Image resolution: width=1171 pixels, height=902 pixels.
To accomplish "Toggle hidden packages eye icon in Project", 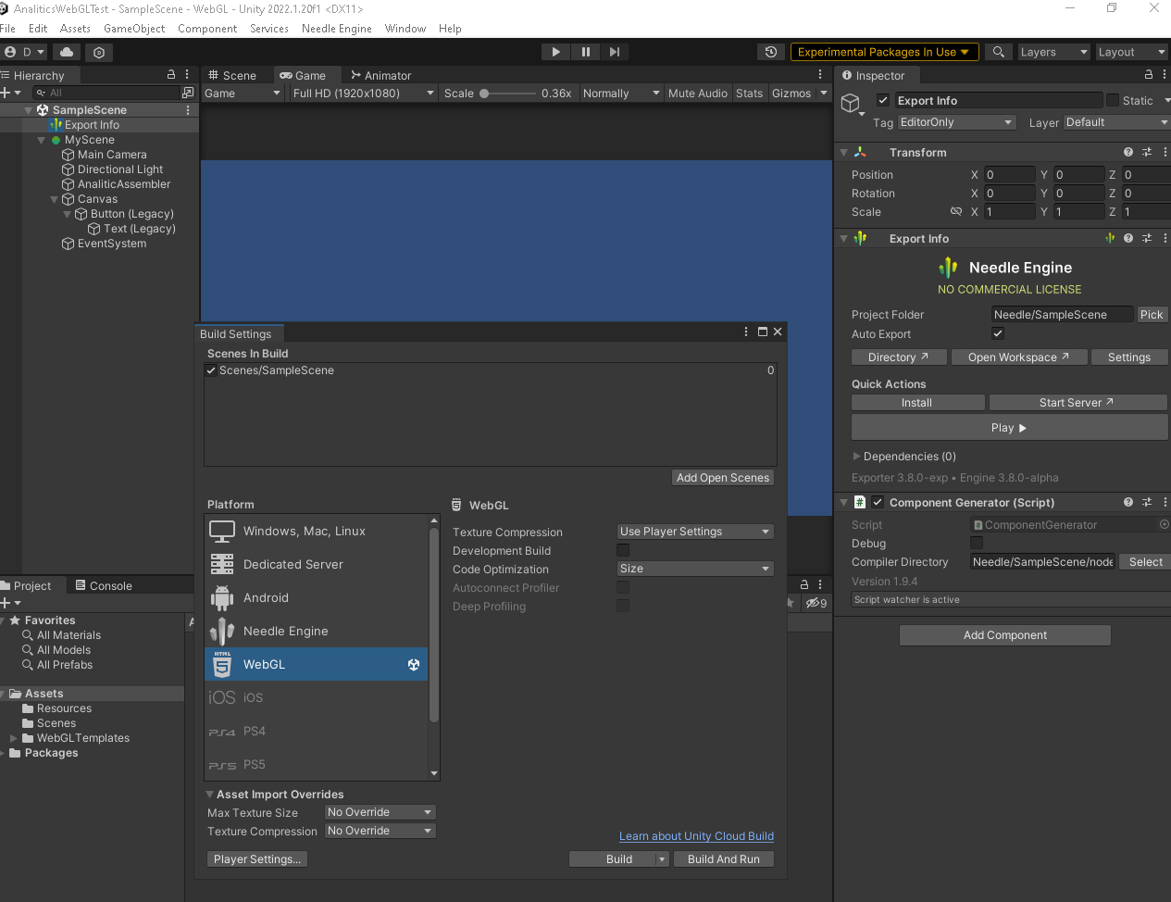I will 816,603.
